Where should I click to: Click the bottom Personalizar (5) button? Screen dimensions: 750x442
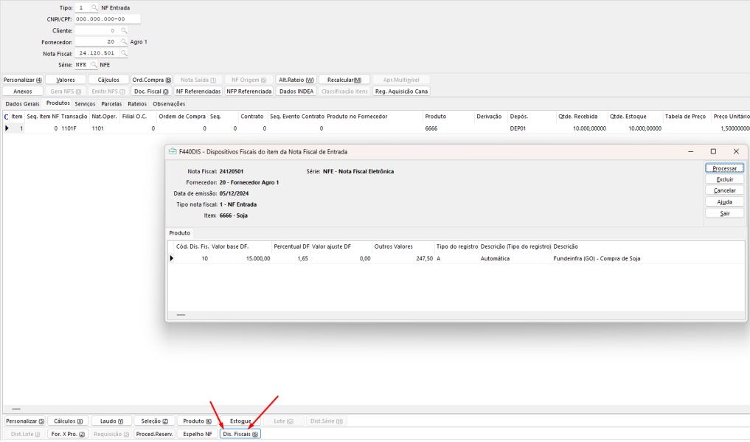tap(25, 421)
